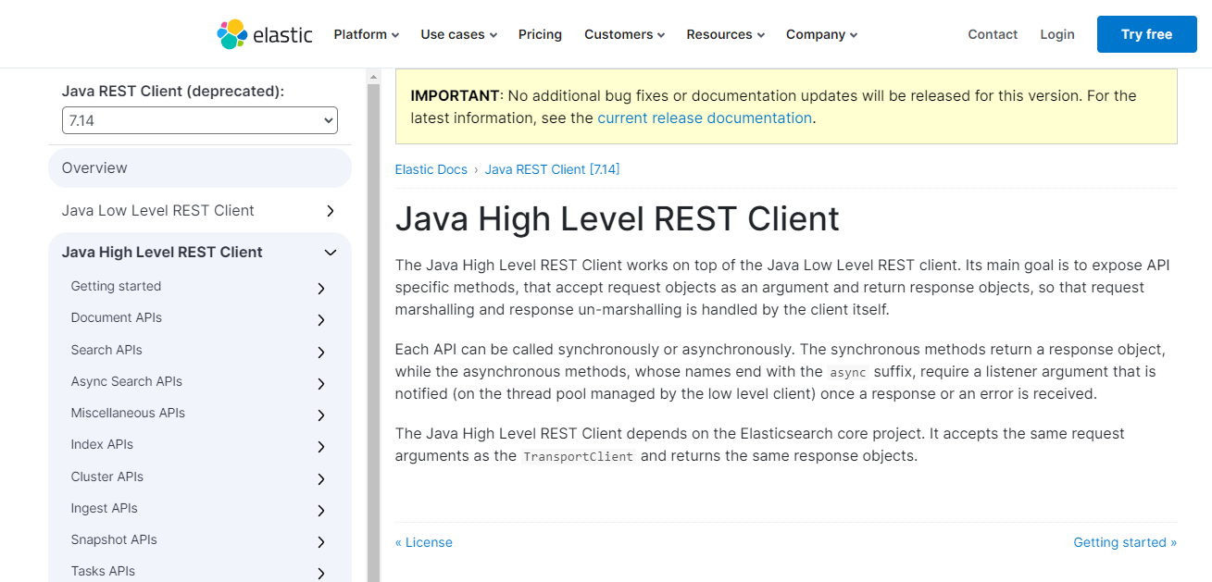
Task: Expand Java Low Level REST Client chevron
Action: pyautogui.click(x=331, y=211)
